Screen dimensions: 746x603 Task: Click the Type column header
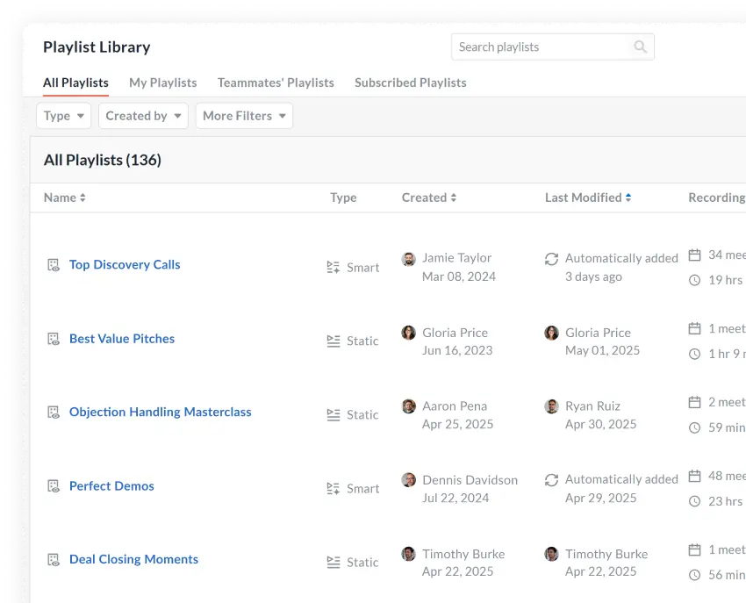pos(343,197)
